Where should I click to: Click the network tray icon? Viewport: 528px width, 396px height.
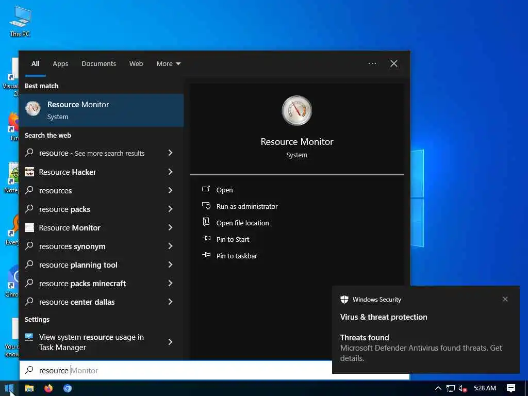[451, 389]
